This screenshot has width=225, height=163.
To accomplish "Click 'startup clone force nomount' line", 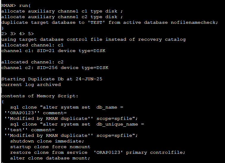I will click(50, 147).
